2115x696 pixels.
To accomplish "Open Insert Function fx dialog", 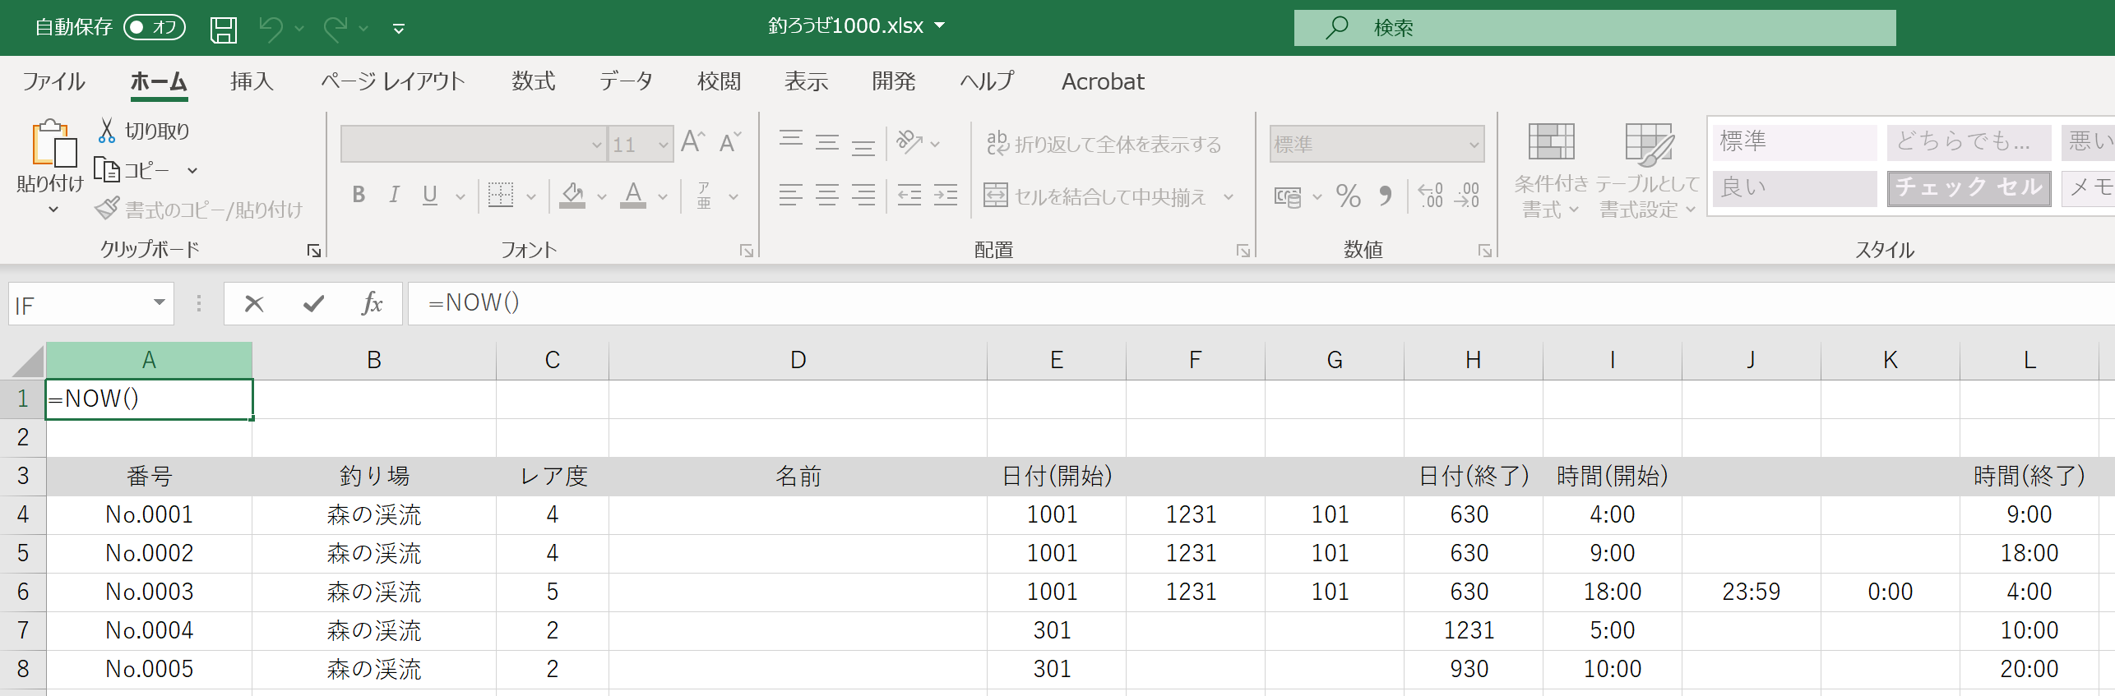I will point(372,303).
